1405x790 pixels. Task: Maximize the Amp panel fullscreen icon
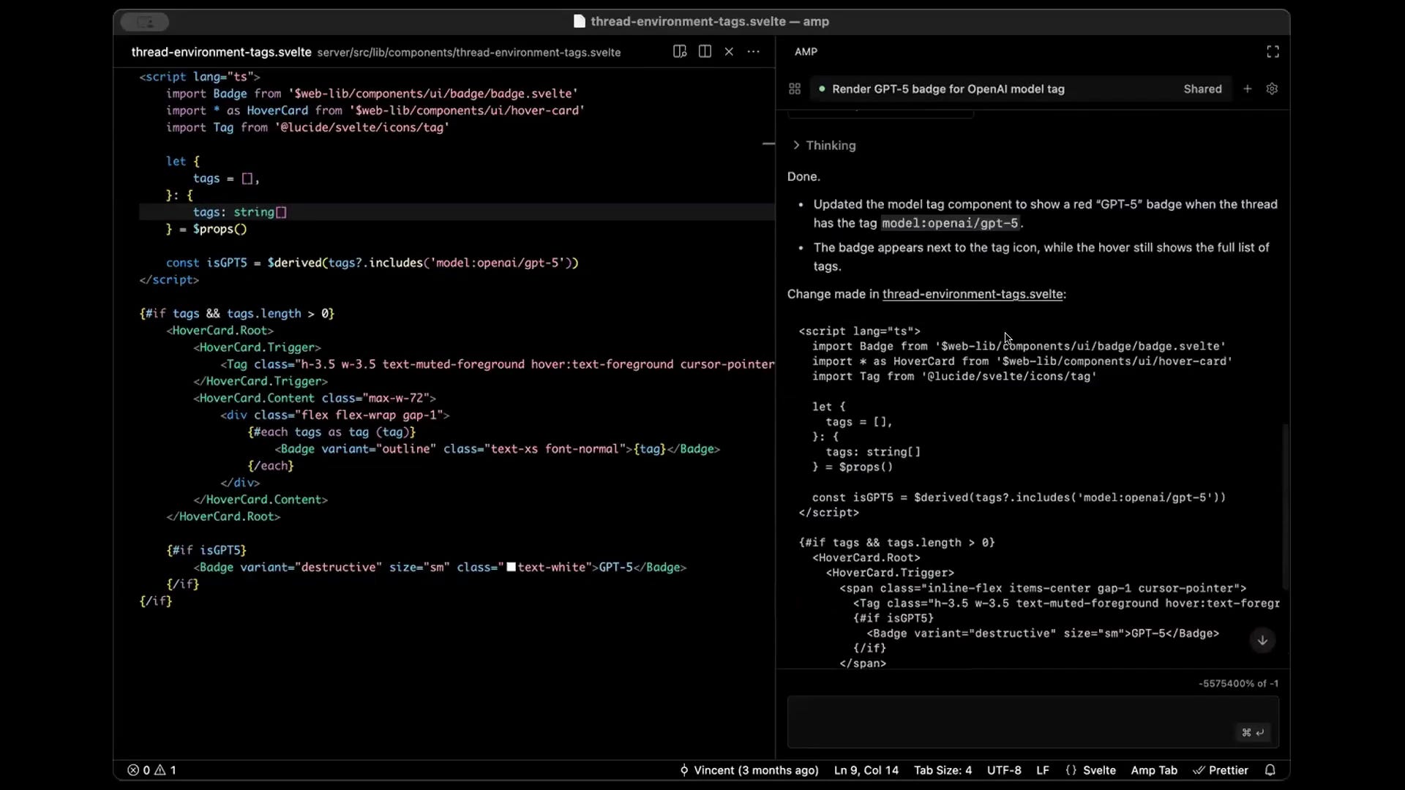click(x=1273, y=51)
